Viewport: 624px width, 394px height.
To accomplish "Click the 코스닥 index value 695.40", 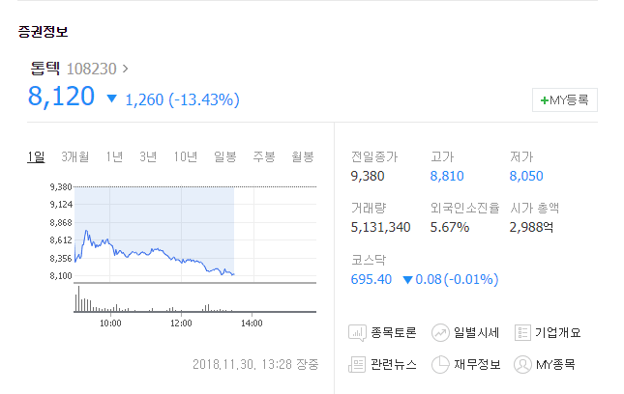I will [x=371, y=279].
